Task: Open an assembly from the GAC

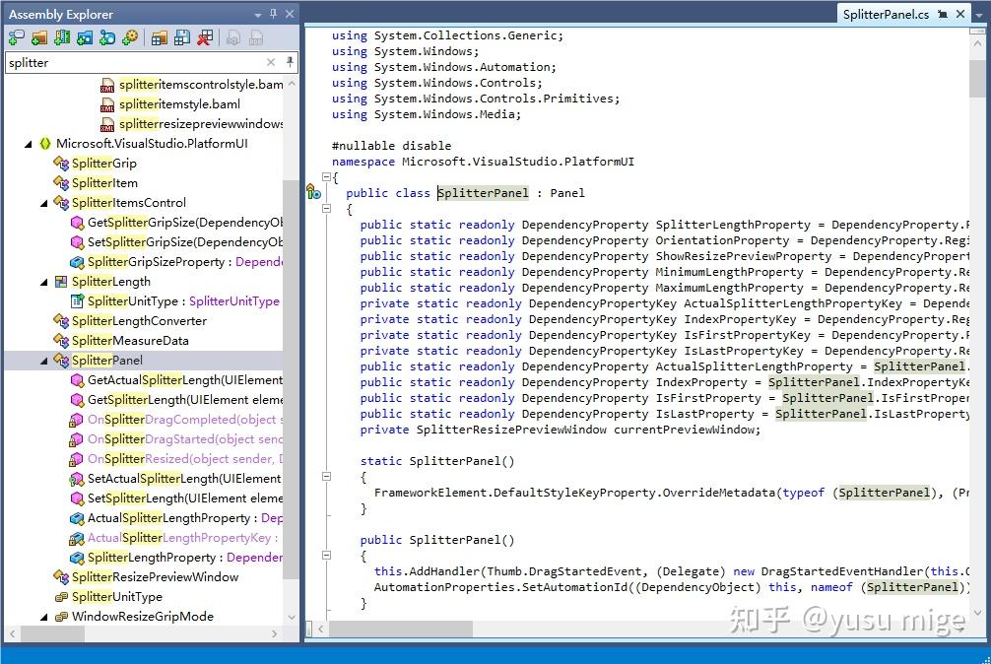Action: pyautogui.click(x=61, y=37)
